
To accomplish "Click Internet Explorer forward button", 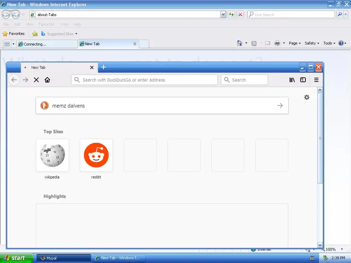I will pos(15,14).
